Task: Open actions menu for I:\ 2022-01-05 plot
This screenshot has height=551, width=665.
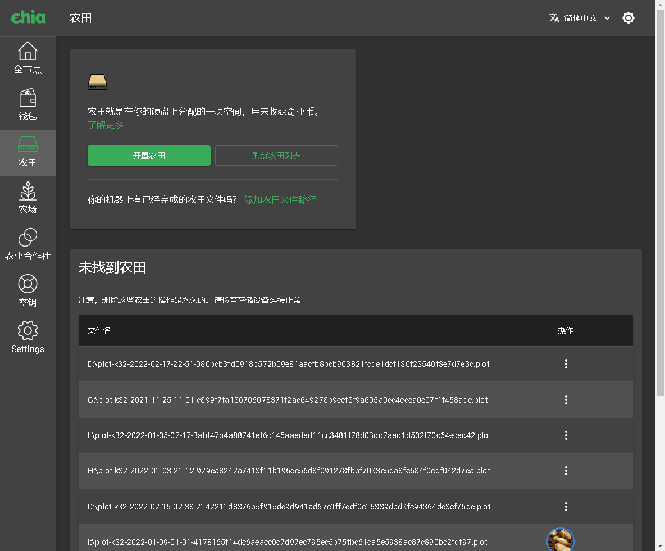Action: [x=566, y=435]
